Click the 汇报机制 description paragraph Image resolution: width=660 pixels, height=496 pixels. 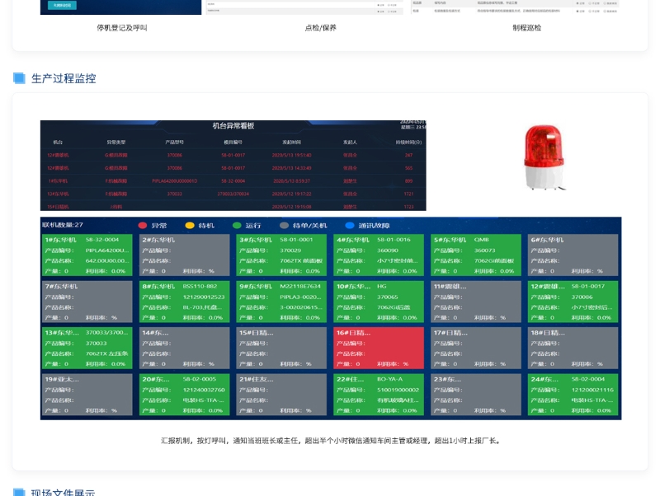331,441
